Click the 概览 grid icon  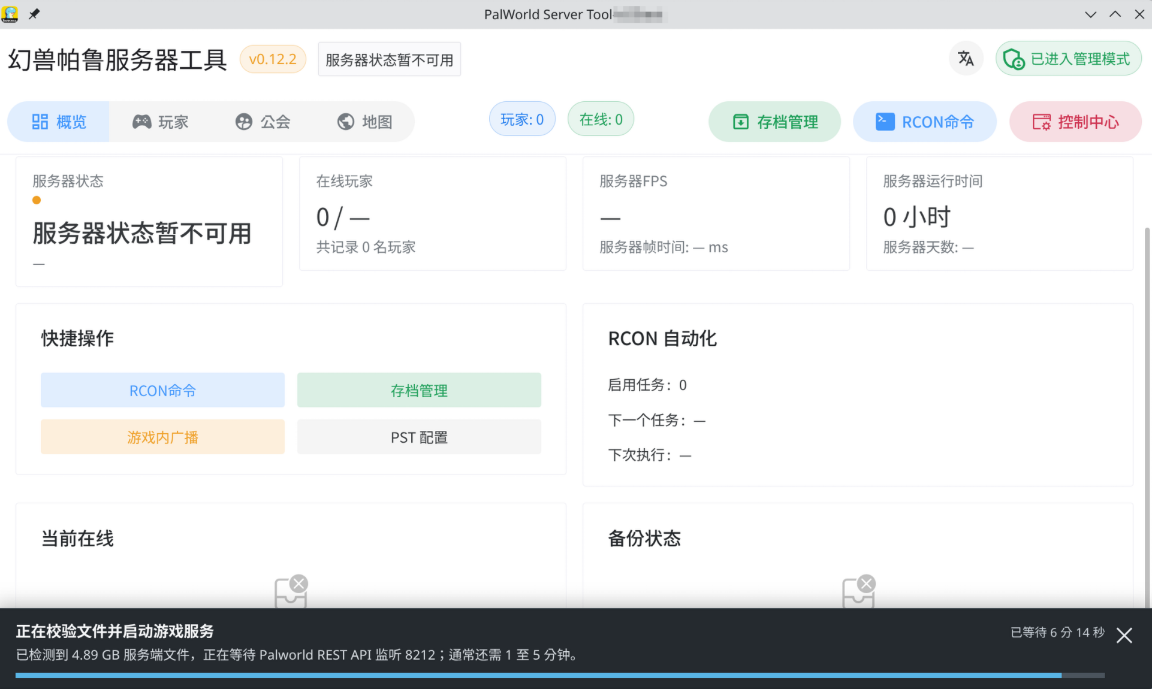pyautogui.click(x=40, y=122)
